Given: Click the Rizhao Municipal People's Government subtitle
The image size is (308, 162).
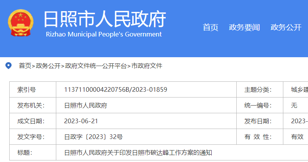Looking at the screenshot, I should pos(104,34).
